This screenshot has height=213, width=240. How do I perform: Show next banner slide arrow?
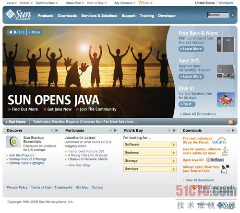pos(15,32)
